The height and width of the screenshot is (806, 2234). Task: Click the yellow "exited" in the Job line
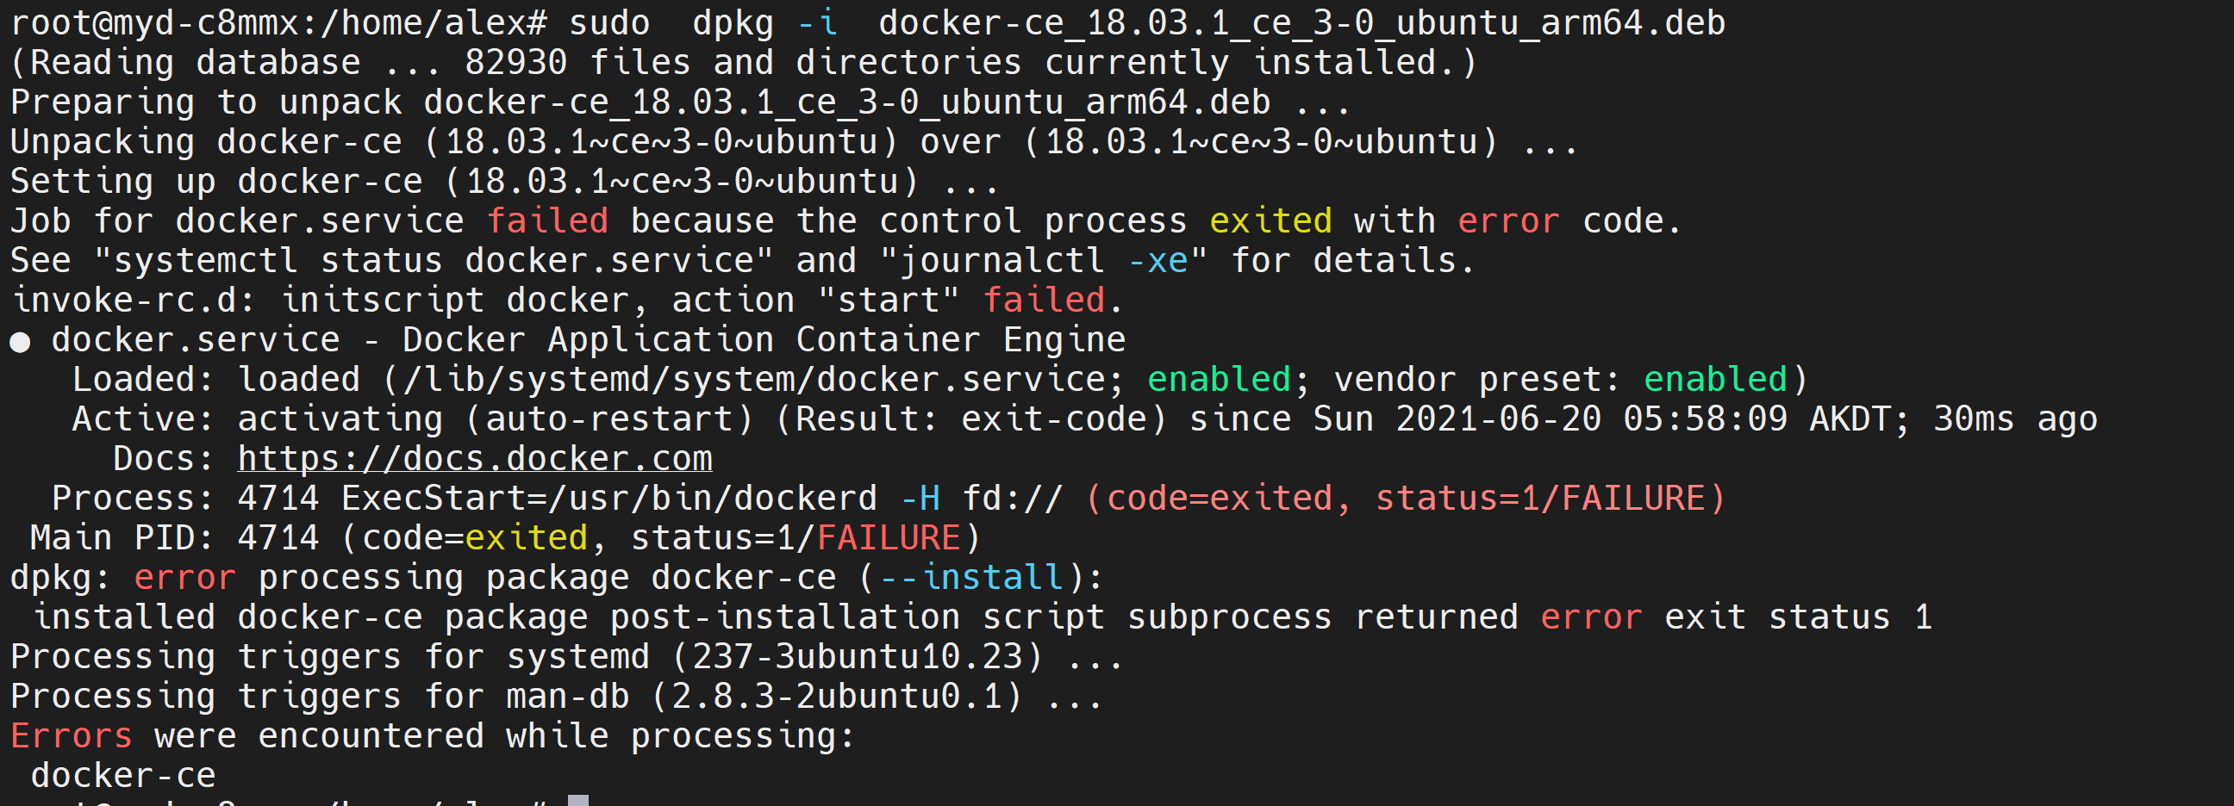pyautogui.click(x=1270, y=222)
